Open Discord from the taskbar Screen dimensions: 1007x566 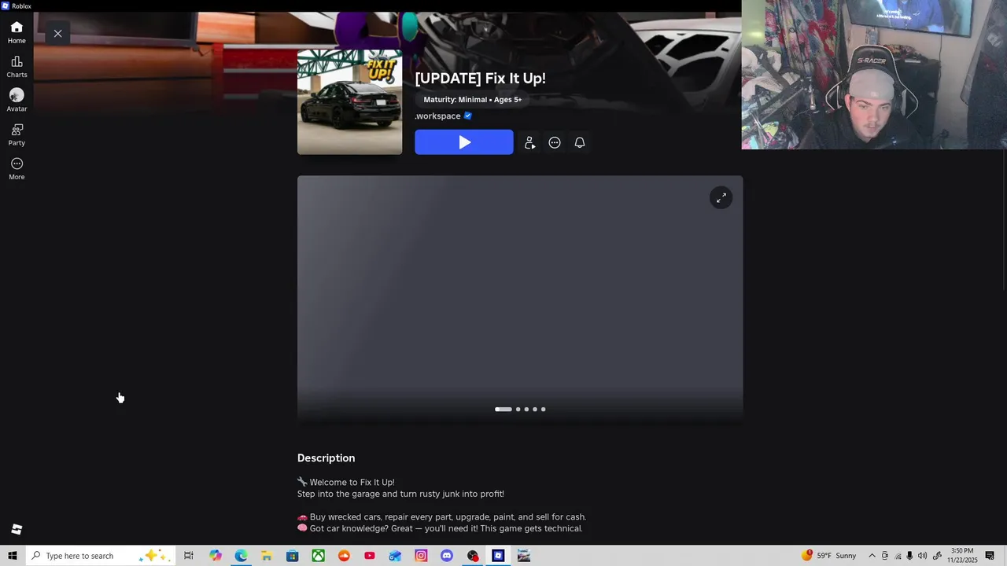click(447, 556)
